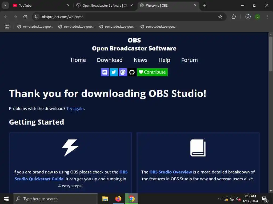
Task: Open the Chrome profile avatar C
Action: click(x=258, y=17)
